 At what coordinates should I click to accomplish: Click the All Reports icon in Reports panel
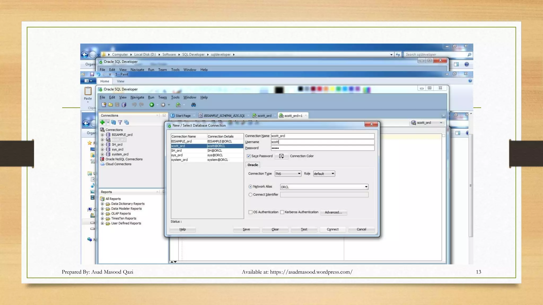click(102, 199)
